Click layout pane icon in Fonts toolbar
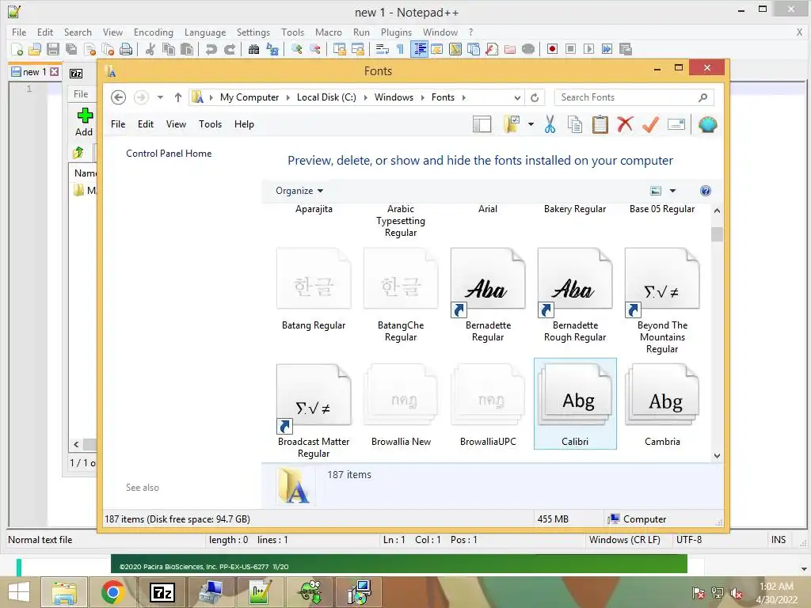The height and width of the screenshot is (608, 811). pos(482,124)
